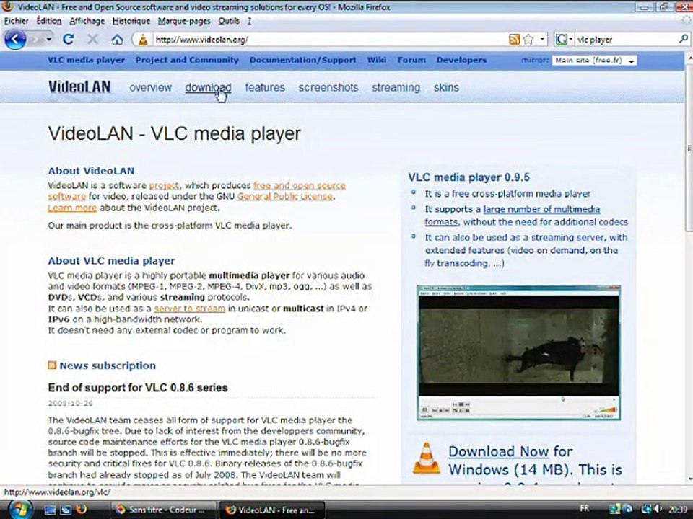This screenshot has height=519, width=693.
Task: Open 'Project and Community' navigation link
Action: coord(187,60)
